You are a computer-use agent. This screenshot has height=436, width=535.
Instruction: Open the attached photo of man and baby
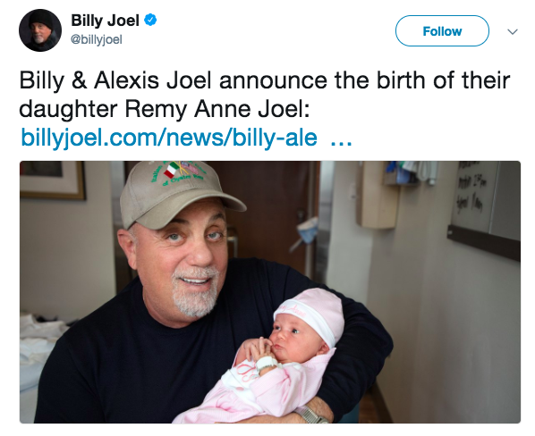(270, 292)
